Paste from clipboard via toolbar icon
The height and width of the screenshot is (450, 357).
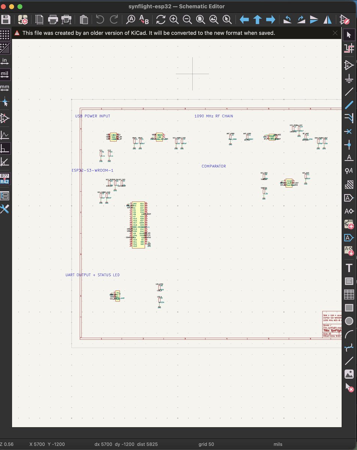[x=84, y=19]
